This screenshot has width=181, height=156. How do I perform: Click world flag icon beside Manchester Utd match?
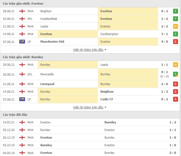point(22,42)
